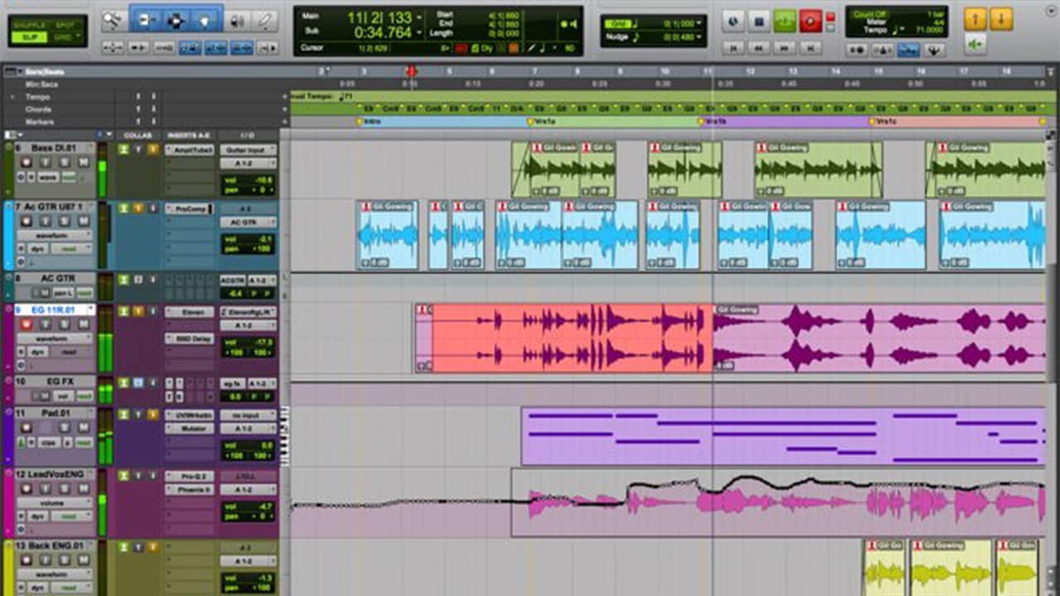The image size is (1060, 596).
Task: Activate the Scrubber speaker tool
Action: 237,20
